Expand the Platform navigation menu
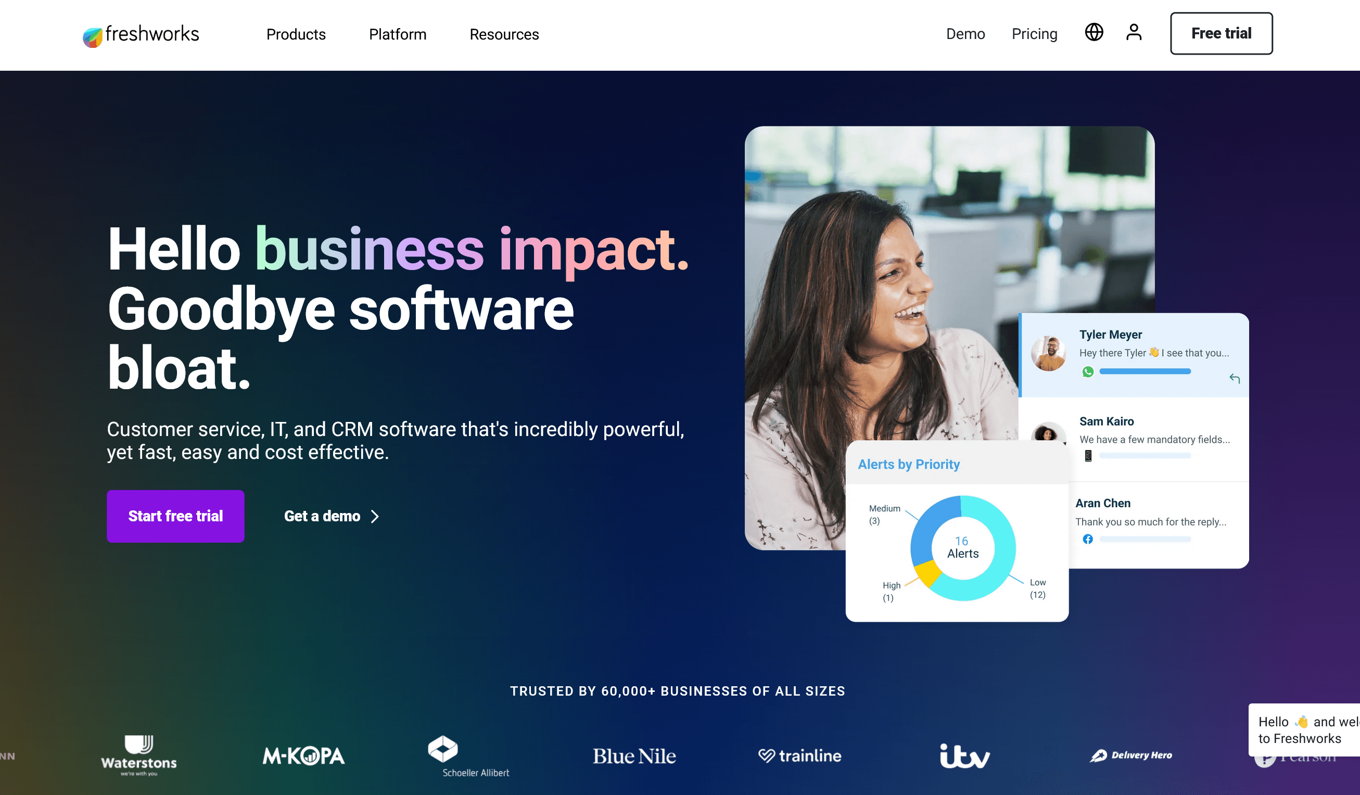This screenshot has width=1360, height=795. 398,34
